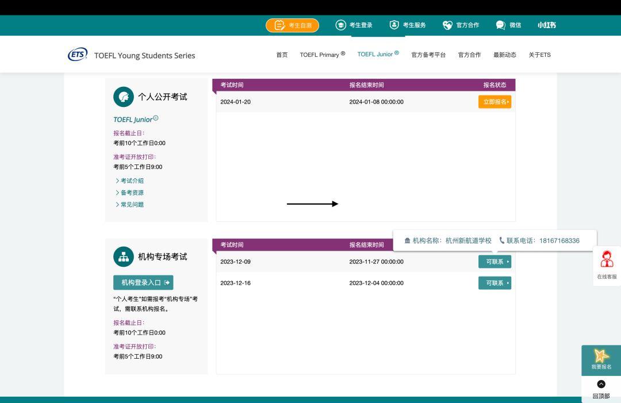Open the 常见问题 FAQ link
Screen dimensions: 621x403
click(132, 205)
